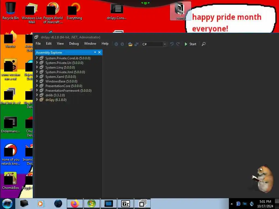279x209 pixels.
Task: Click the Undo icon in dnSpy toolbar
Action: point(172,44)
